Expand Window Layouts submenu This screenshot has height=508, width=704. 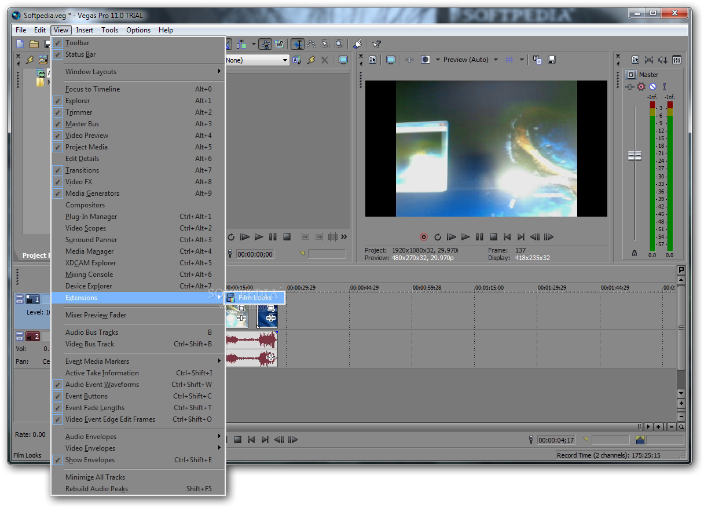(138, 72)
